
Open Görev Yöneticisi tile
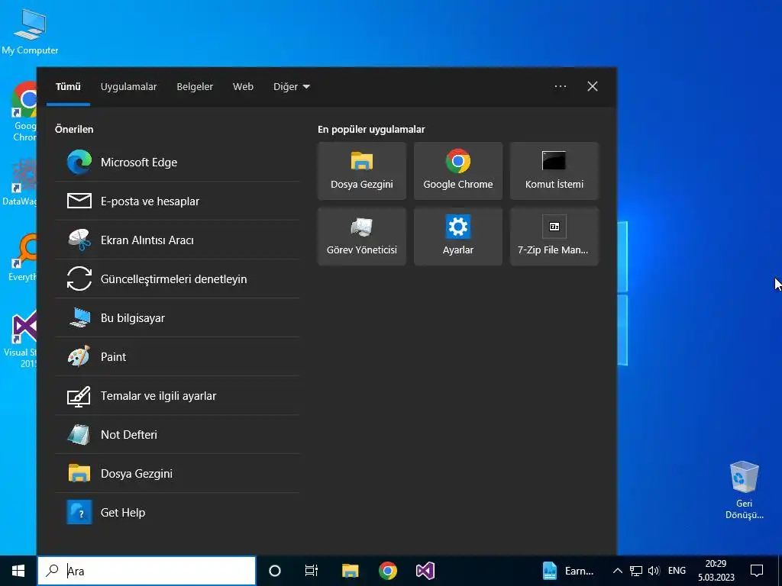[361, 237]
